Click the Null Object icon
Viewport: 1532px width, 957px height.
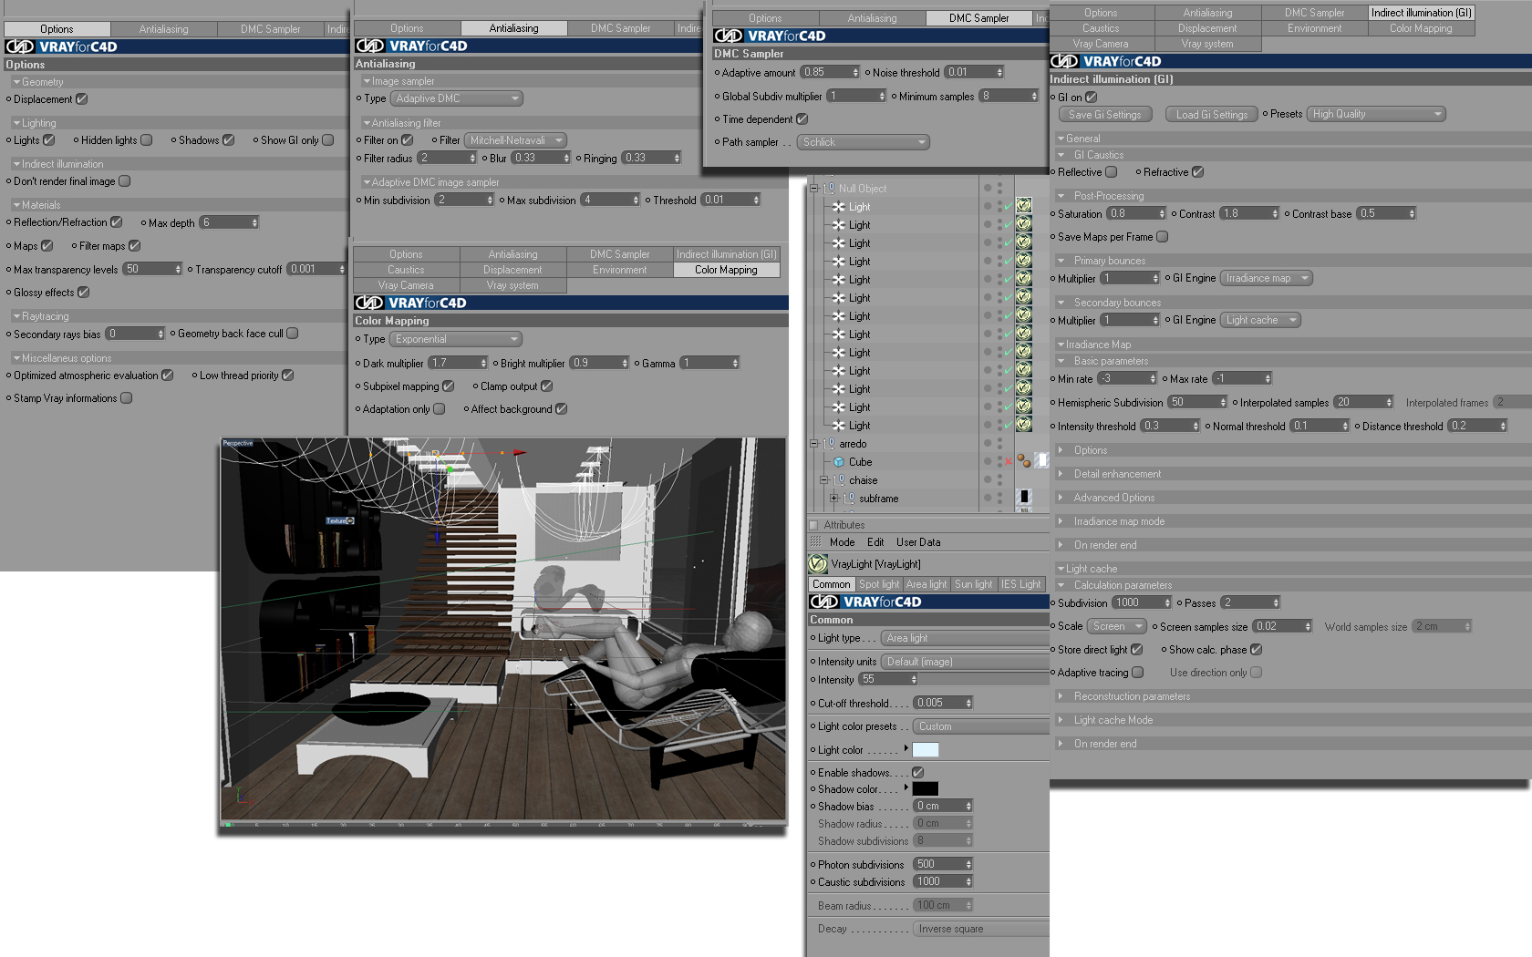[829, 189]
